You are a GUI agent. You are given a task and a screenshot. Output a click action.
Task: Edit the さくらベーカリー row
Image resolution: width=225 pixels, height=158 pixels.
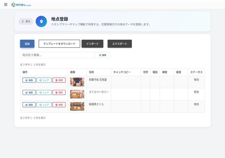[29, 92]
